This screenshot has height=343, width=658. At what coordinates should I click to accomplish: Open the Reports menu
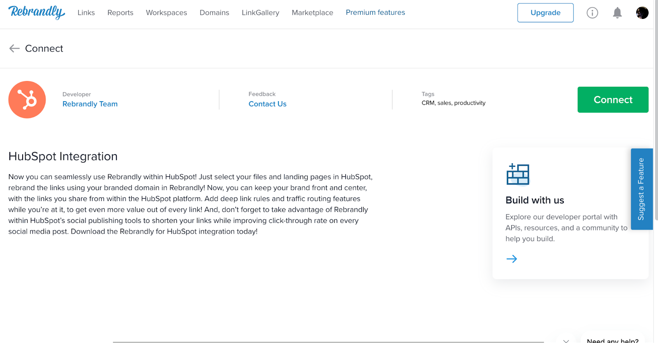[x=120, y=13]
